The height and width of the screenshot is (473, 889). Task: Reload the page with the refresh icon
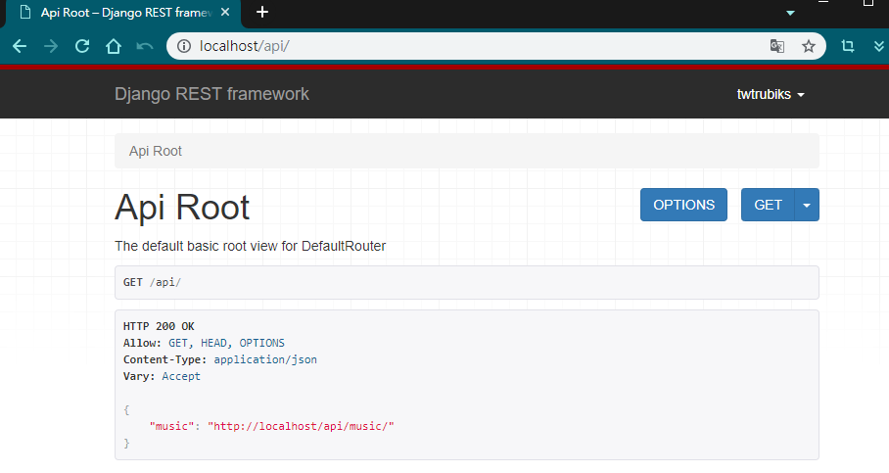(82, 46)
